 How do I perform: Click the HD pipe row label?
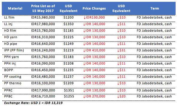click(10, 44)
